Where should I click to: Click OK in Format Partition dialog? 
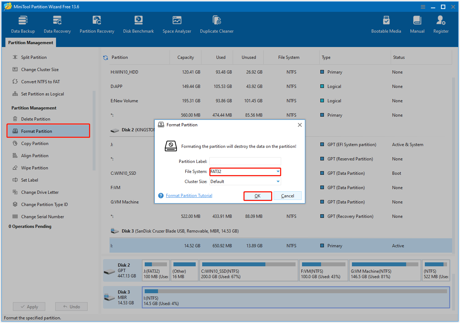point(257,196)
